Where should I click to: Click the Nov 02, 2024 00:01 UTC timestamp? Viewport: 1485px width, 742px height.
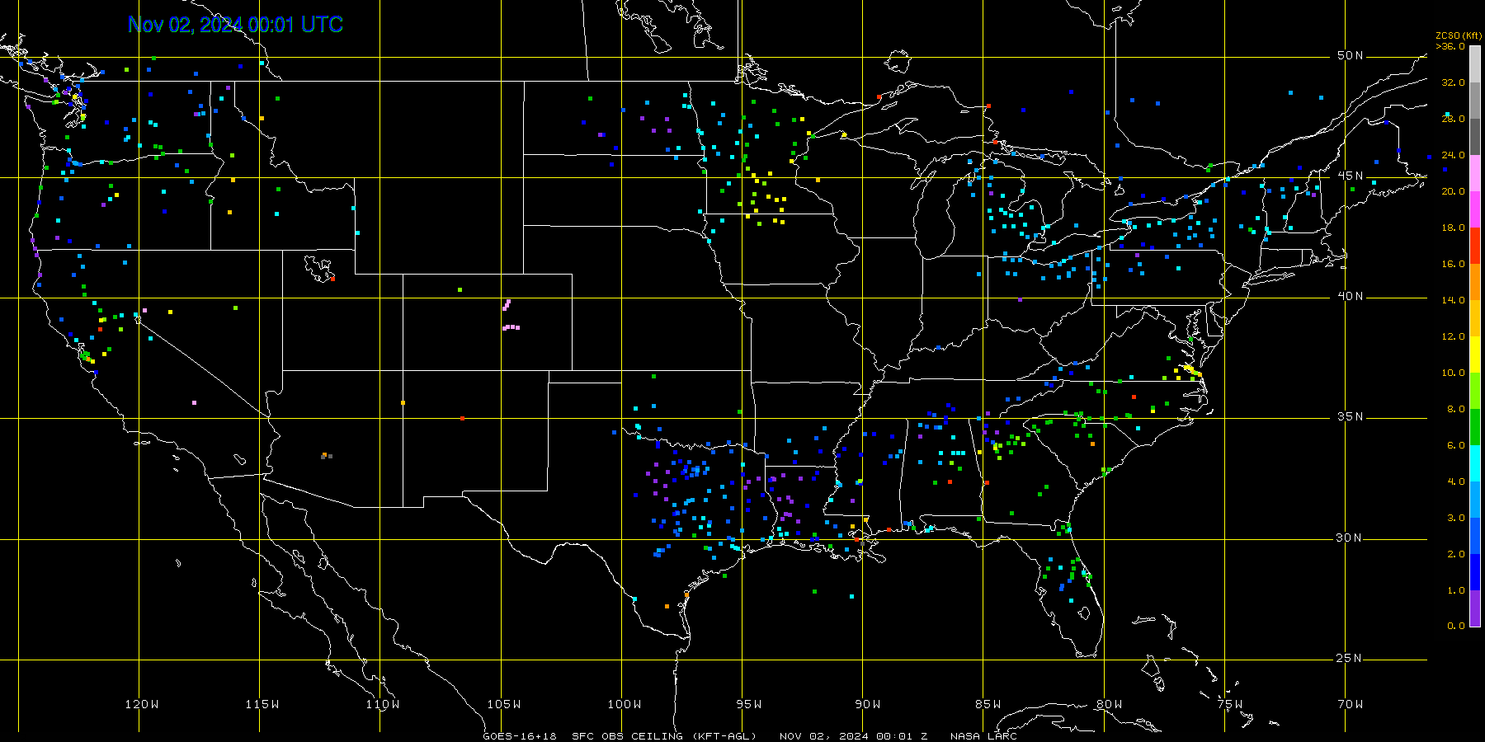[236, 25]
